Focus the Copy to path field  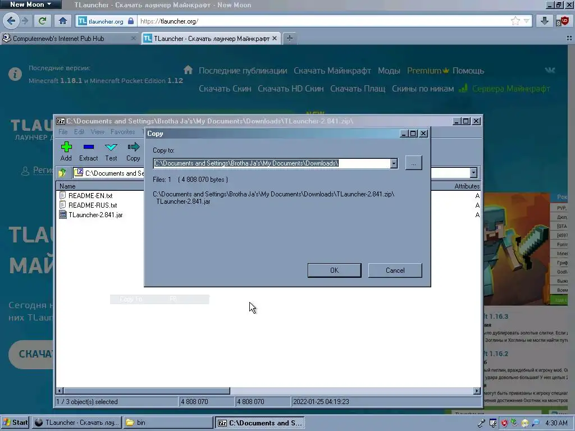[272, 163]
